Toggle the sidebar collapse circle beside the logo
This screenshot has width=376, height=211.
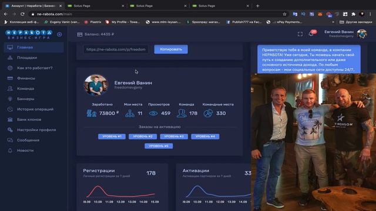pyautogui.click(x=59, y=35)
